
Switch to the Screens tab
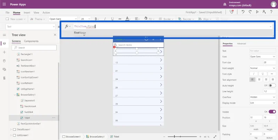16,41
